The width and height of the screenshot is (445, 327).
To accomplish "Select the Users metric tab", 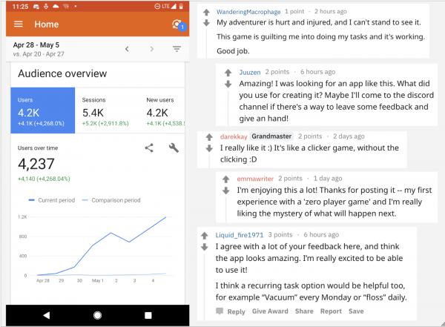I will point(42,110).
